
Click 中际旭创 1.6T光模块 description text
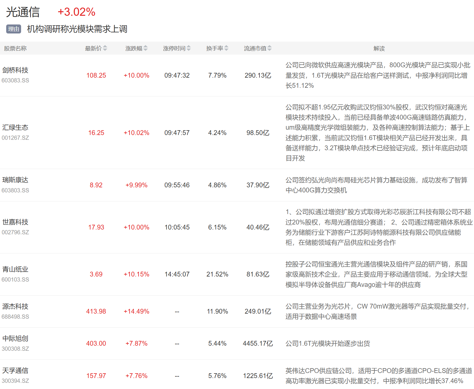[328, 343]
